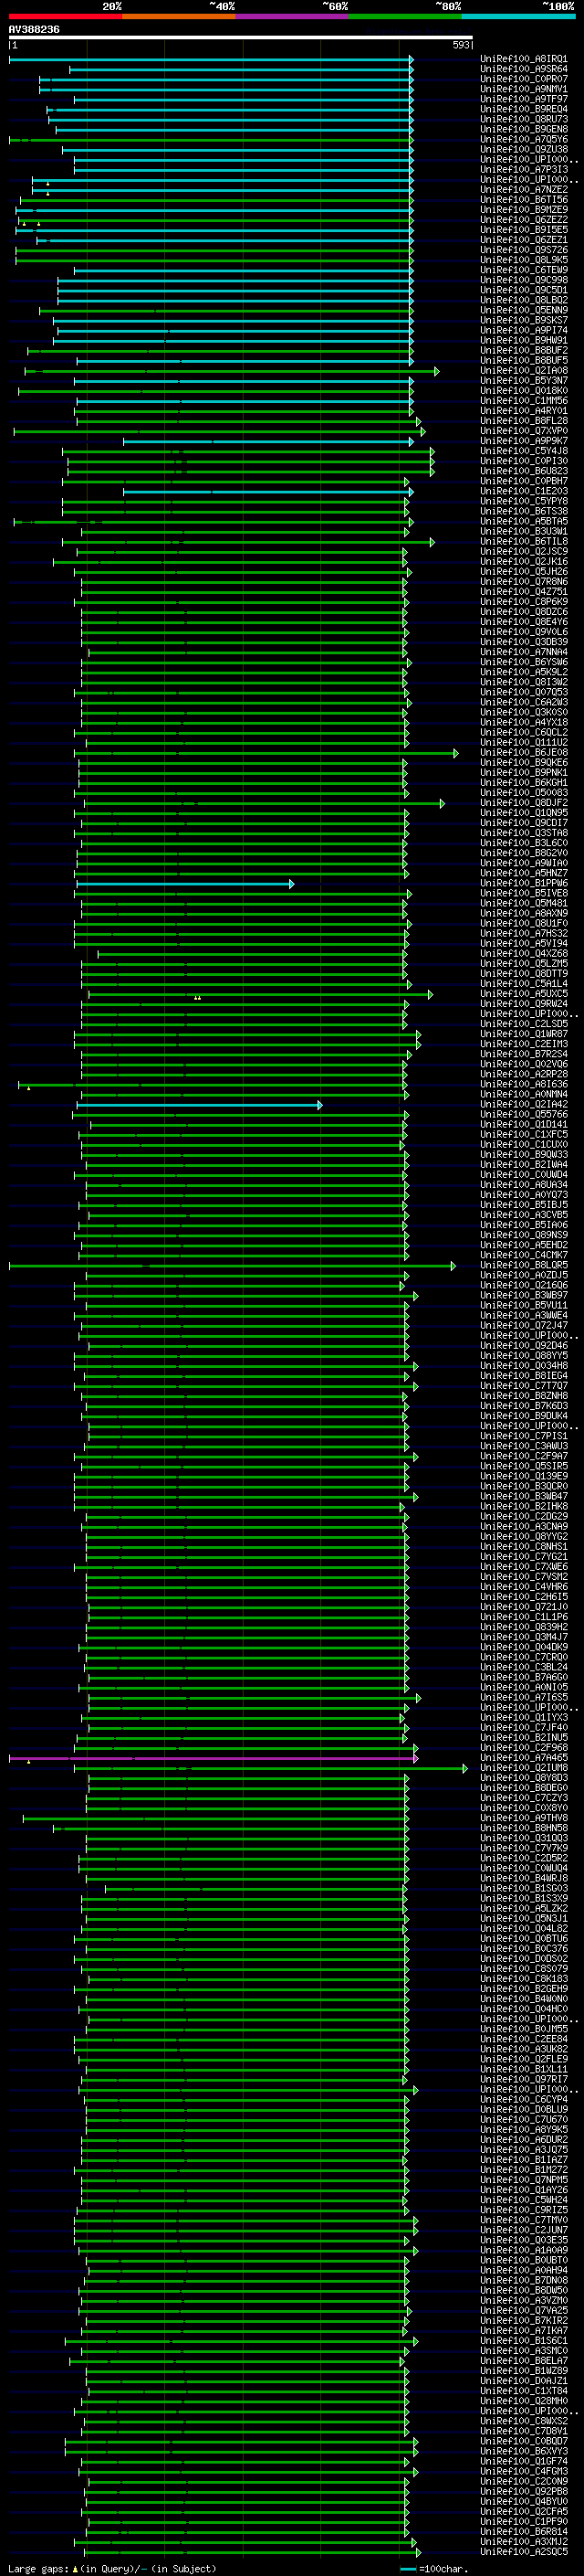Click UniRef100_A9THV8 label
This screenshot has width=584, height=2576.
pyautogui.click(x=523, y=1818)
